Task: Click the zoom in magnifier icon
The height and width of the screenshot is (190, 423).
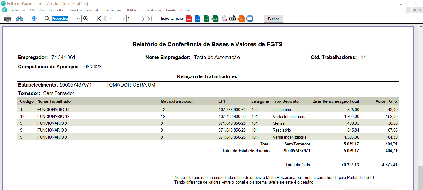Action: tap(86, 19)
